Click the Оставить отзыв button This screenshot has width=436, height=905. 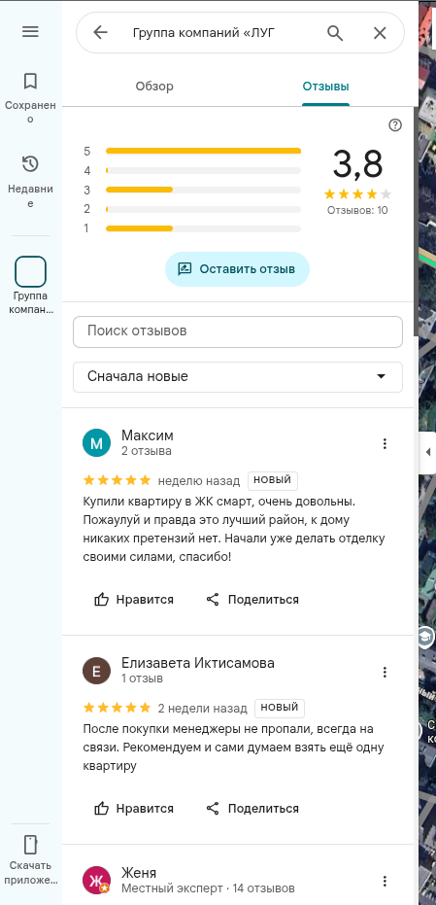237,269
